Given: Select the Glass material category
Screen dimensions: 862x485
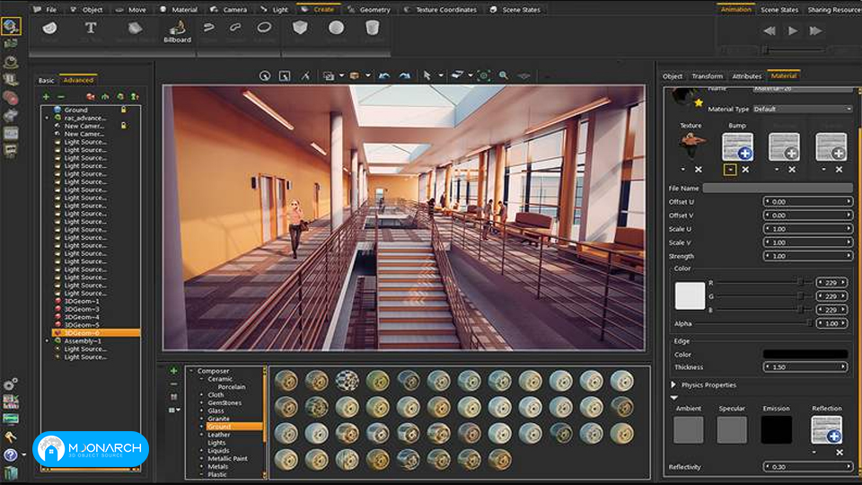Looking at the screenshot, I should [215, 410].
